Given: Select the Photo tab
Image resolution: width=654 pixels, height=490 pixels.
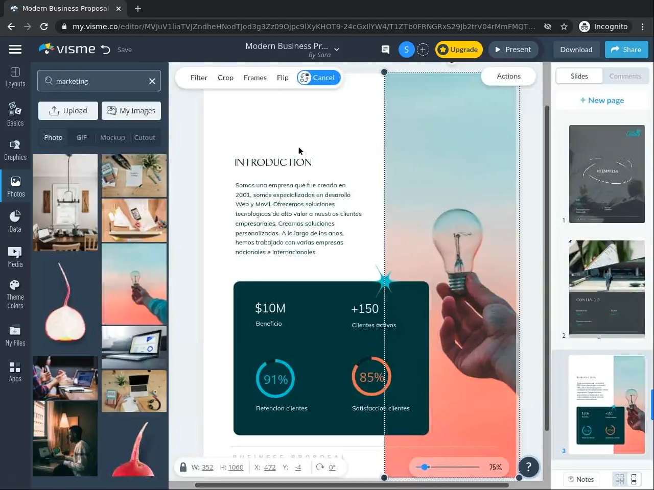Looking at the screenshot, I should pyautogui.click(x=53, y=137).
